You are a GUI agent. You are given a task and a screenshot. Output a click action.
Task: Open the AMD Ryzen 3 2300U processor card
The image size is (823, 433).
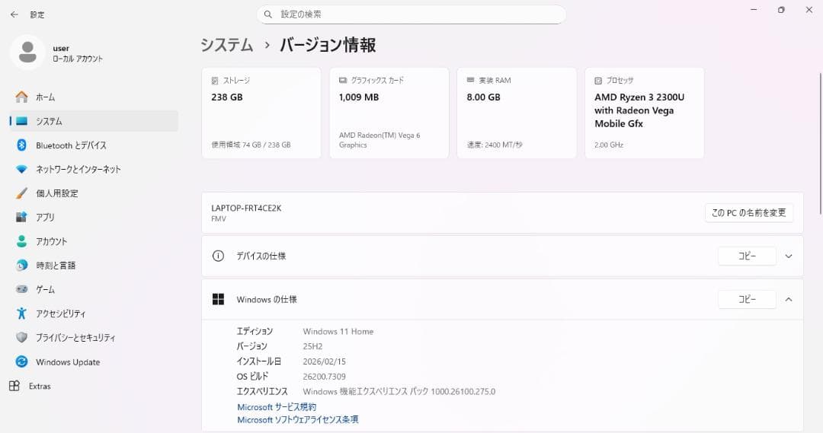click(x=645, y=113)
